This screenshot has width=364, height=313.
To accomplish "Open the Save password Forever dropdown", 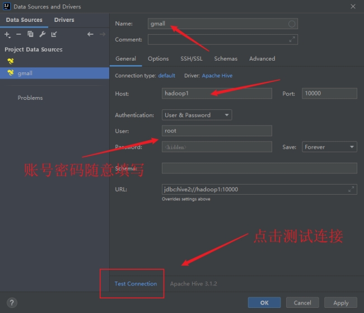I will pyautogui.click(x=329, y=147).
